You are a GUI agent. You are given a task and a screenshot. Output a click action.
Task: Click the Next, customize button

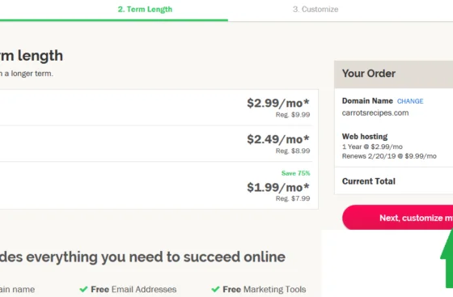click(397, 218)
